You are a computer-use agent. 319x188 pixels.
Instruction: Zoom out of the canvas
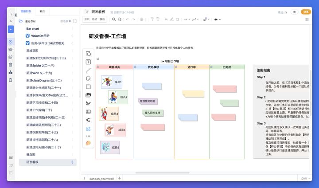coord(120,20)
